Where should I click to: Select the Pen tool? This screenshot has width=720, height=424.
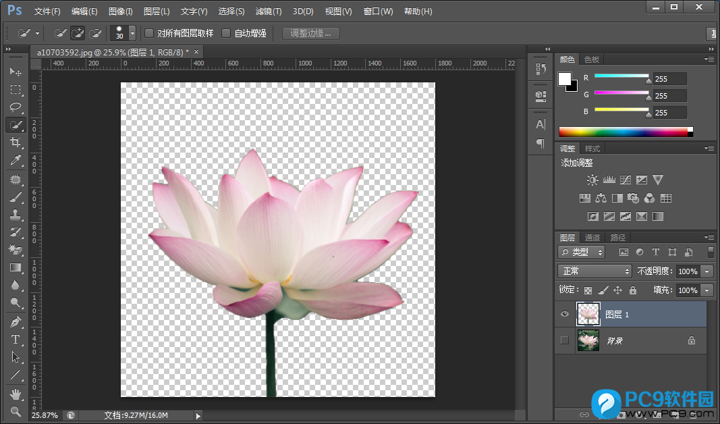16,322
